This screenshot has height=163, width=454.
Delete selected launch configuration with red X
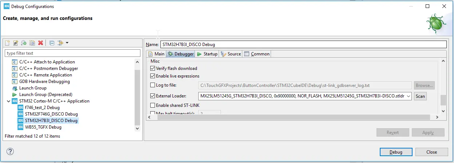[41, 43]
